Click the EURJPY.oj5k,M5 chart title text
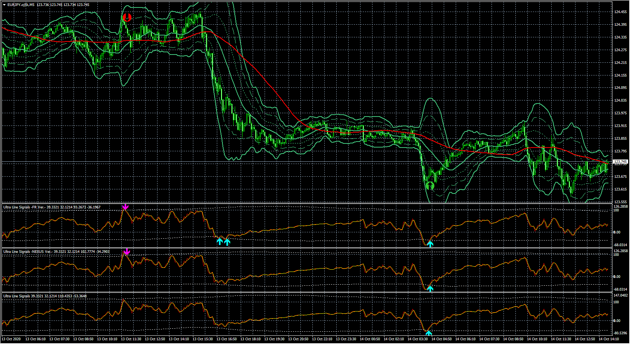The image size is (630, 344). pos(21,5)
